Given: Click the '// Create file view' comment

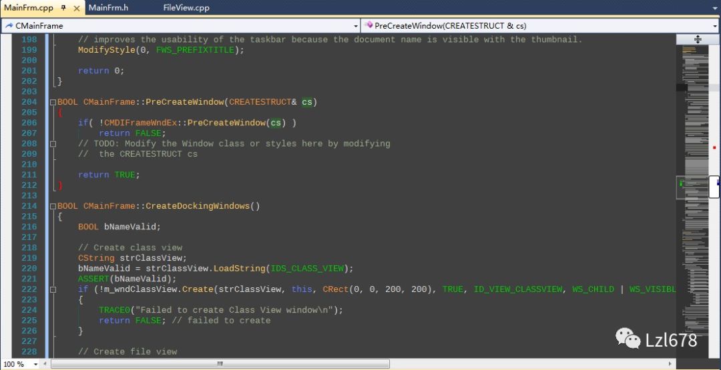Looking at the screenshot, I should tap(128, 351).
